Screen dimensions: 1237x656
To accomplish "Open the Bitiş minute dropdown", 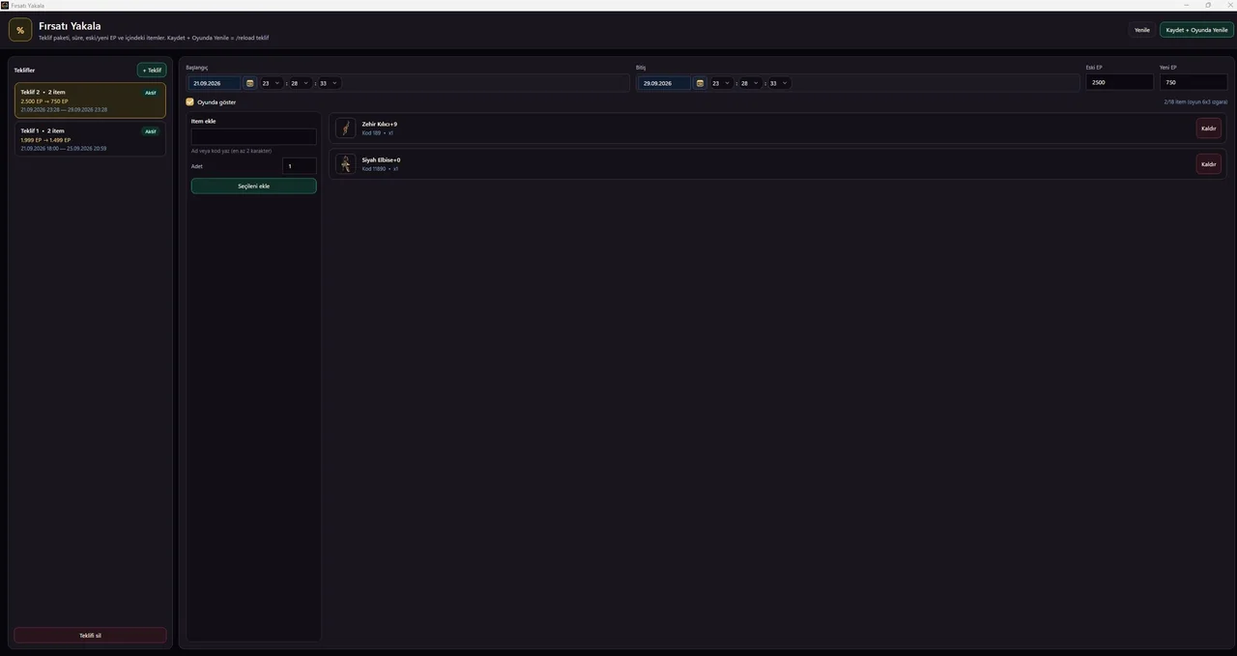I will [x=751, y=83].
